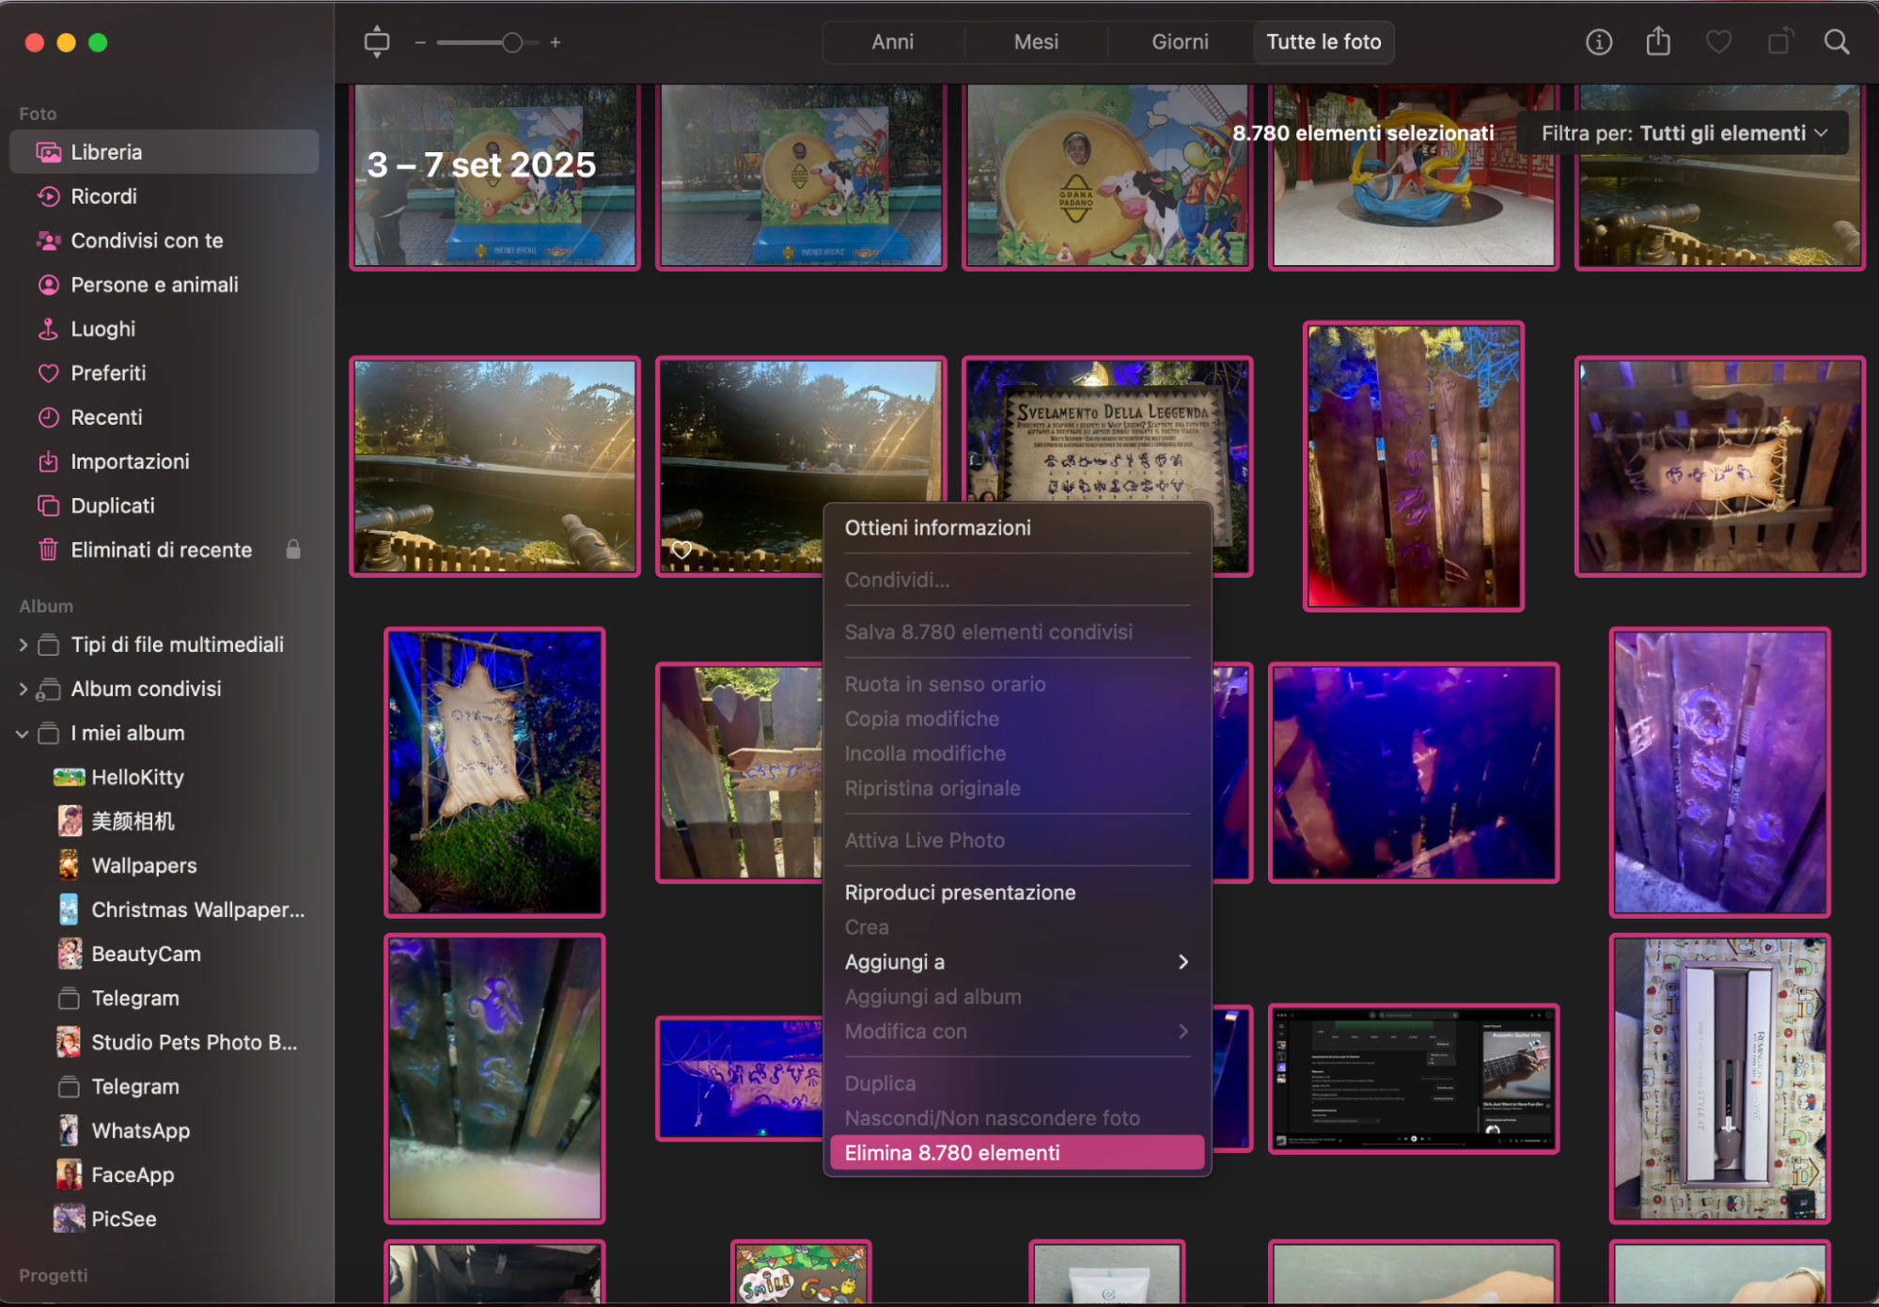Open Search with the magnifying glass icon

(x=1837, y=41)
